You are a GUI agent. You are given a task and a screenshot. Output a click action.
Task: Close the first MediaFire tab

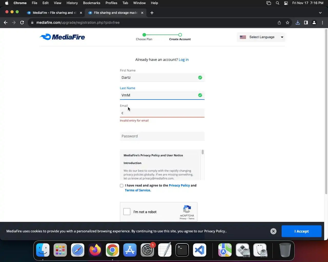point(81,13)
